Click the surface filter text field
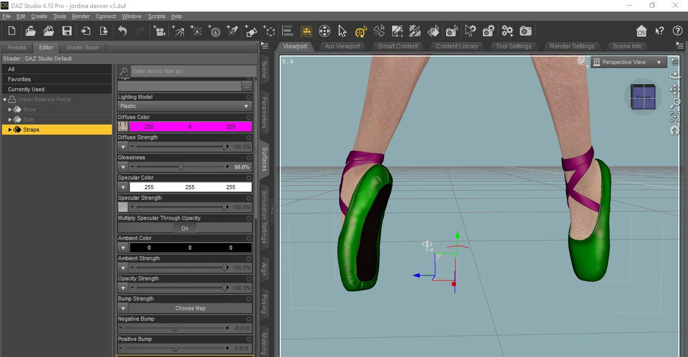Image resolution: width=688 pixels, height=357 pixels. click(x=194, y=71)
